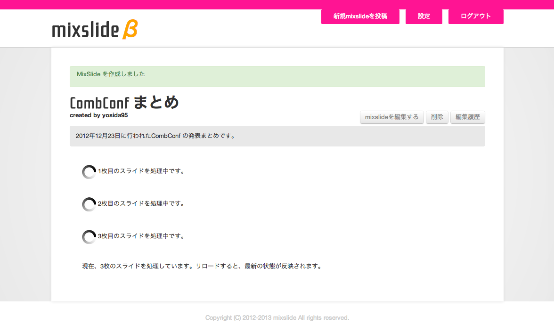Select the 2枚目のスライドを処理中です text
554x324 pixels.
coord(141,203)
